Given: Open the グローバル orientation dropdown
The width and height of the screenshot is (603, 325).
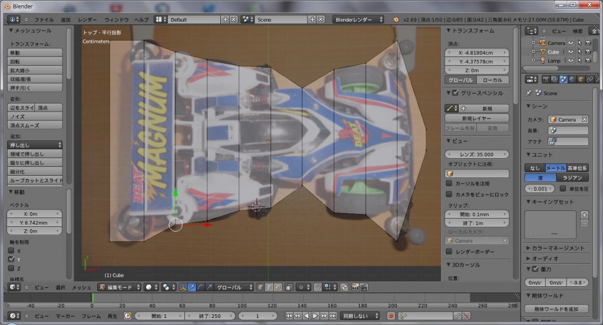Looking at the screenshot, I should click(234, 287).
